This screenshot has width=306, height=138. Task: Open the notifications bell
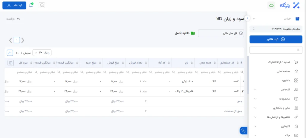(31, 5)
